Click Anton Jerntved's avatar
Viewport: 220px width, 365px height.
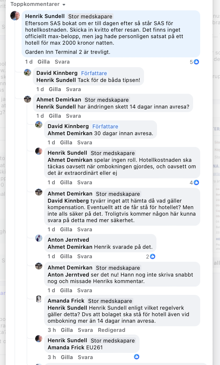coord(39,238)
